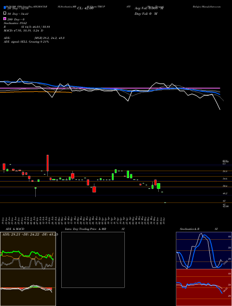Click the white 50 Day legend swatch
The image size is (232, 306).
(5, 13)
